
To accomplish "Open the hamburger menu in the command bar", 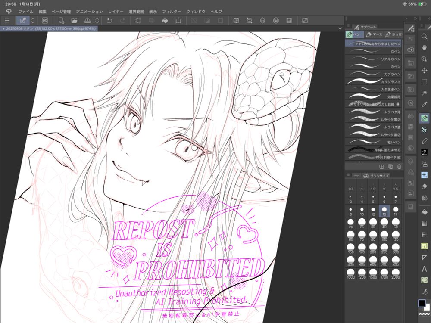I will click(x=7, y=21).
